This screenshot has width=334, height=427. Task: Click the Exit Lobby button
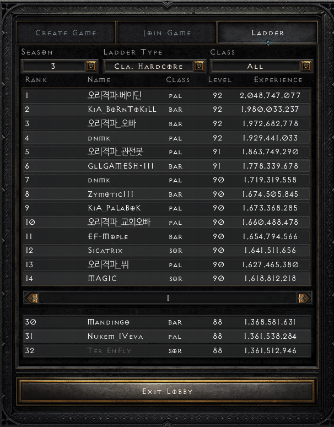click(167, 392)
